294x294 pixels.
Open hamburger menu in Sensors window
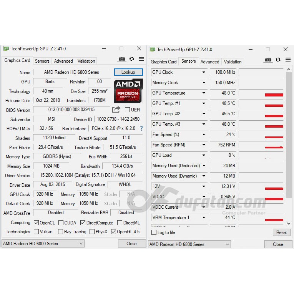[x=288, y=60]
